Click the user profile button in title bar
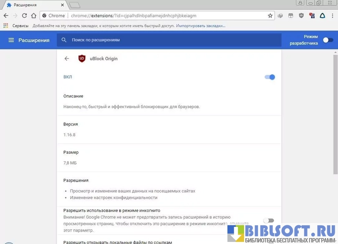 (x=300, y=3)
